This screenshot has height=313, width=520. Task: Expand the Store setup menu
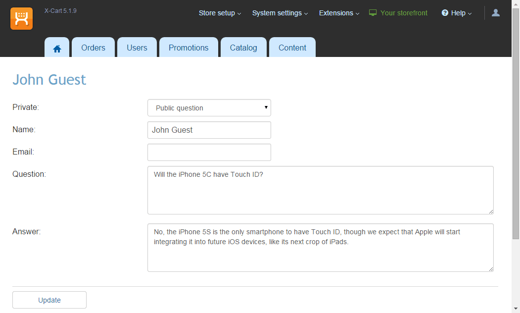click(x=220, y=13)
